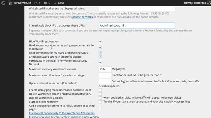Image resolution: width=211 pixels, height=118 pixels.
Task: Click the home icon beside WP Demo Site
Action: [10, 3]
